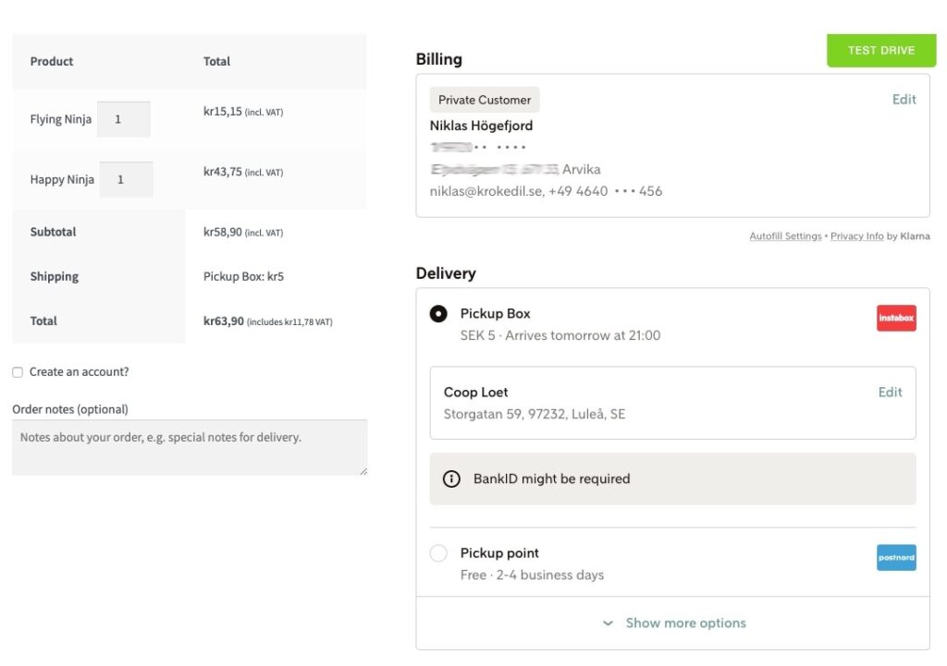947x666 pixels.
Task: Click the Happy Ninja quantity field
Action: point(126,180)
